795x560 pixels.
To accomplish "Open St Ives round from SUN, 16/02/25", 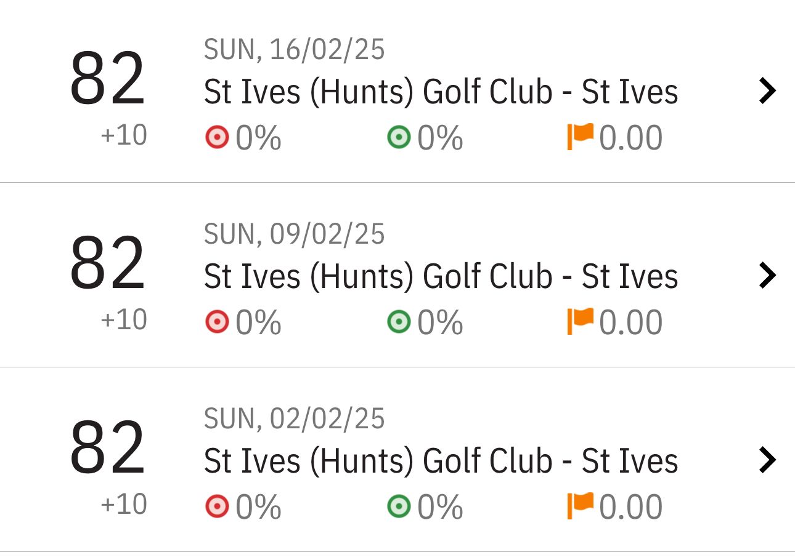I will 441,92.
